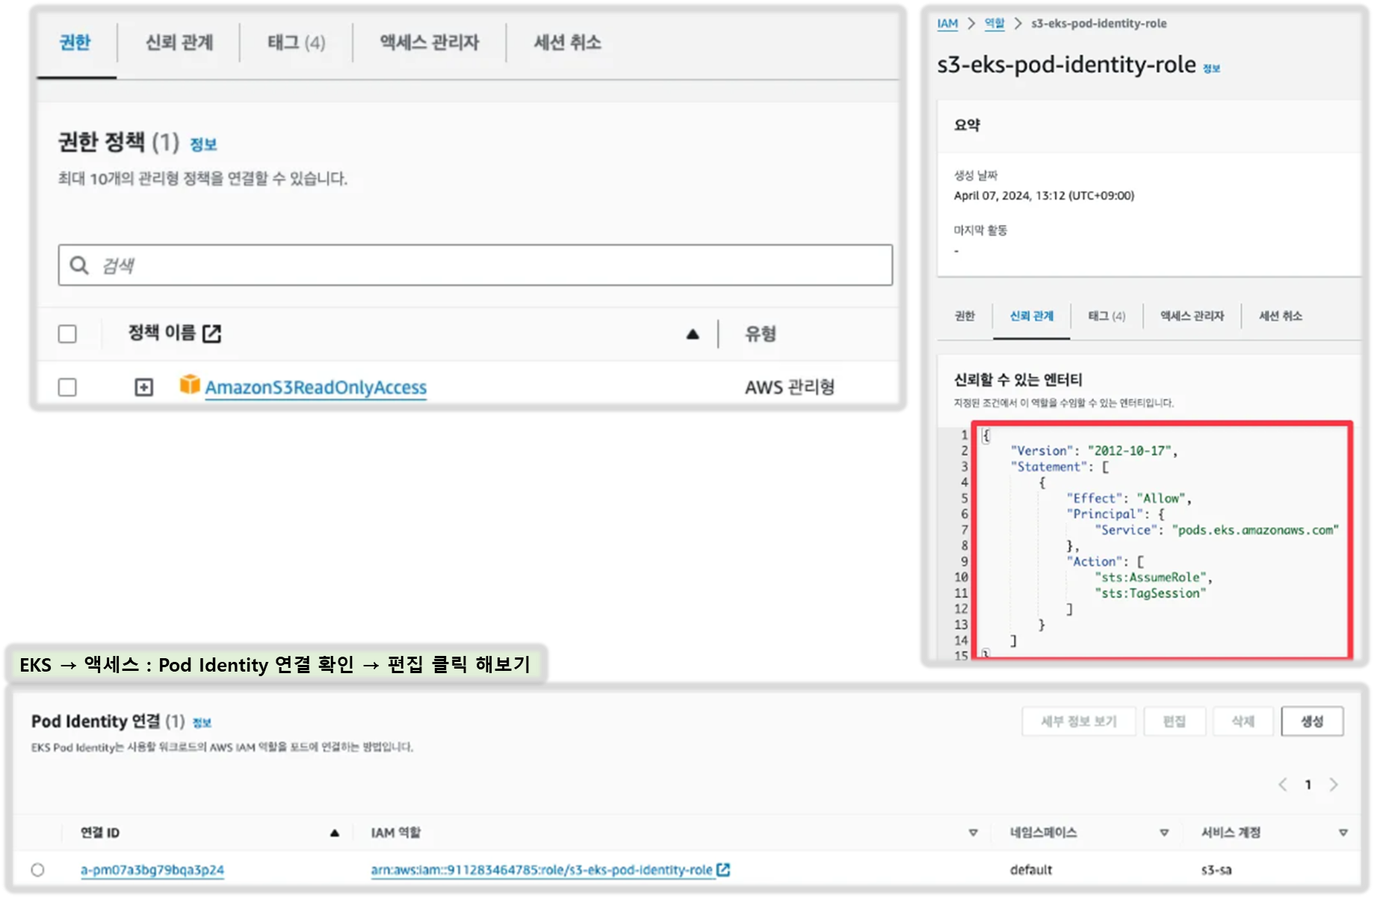The height and width of the screenshot is (898, 1374).
Task: Click the default namespace cell
Action: pos(1031,870)
